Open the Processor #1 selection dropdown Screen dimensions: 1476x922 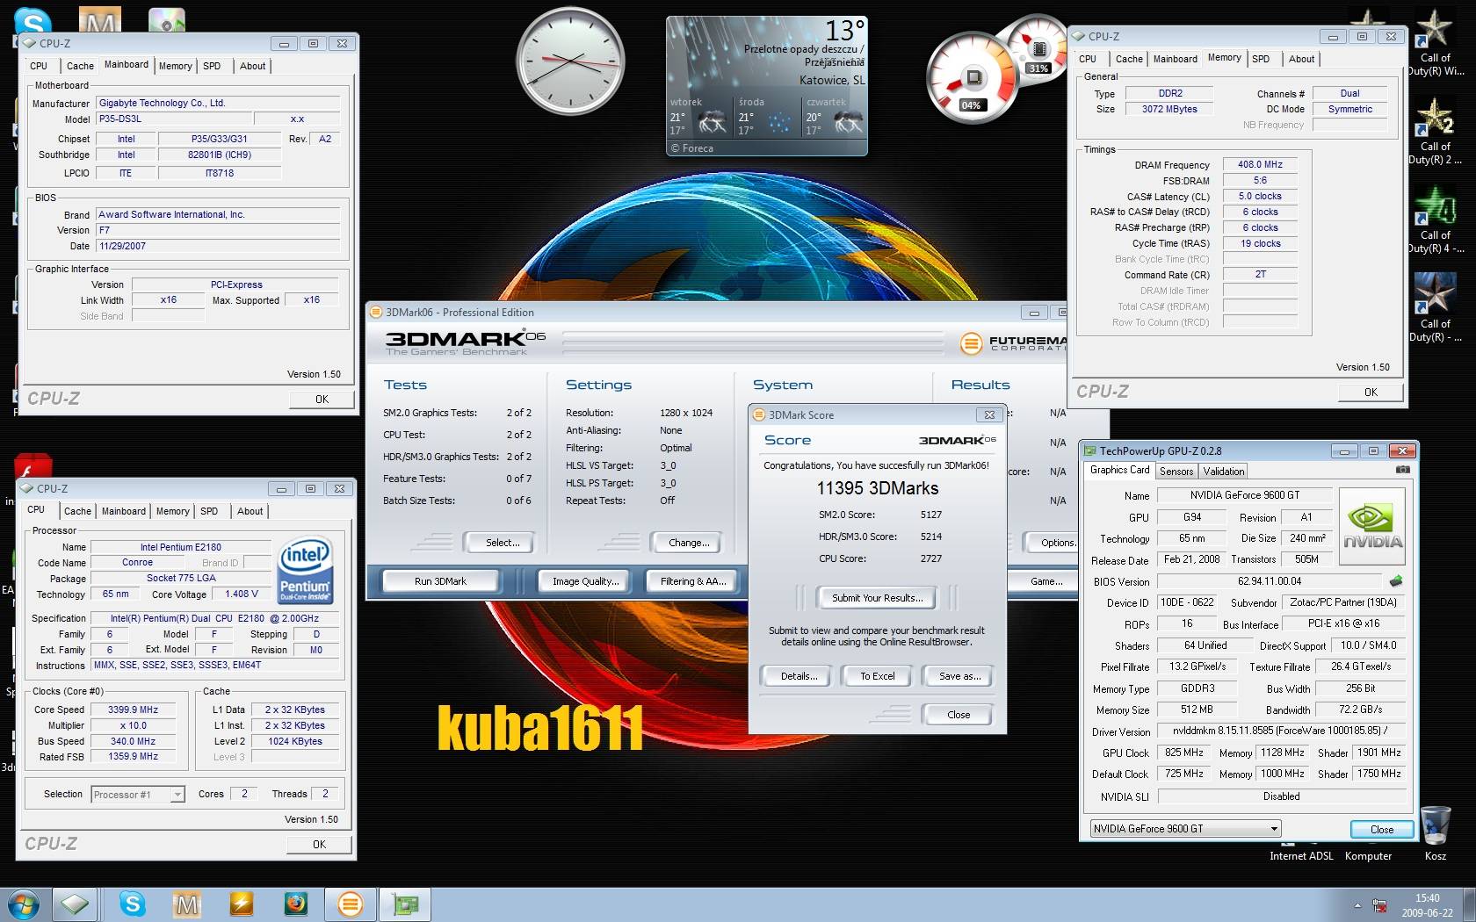click(137, 795)
